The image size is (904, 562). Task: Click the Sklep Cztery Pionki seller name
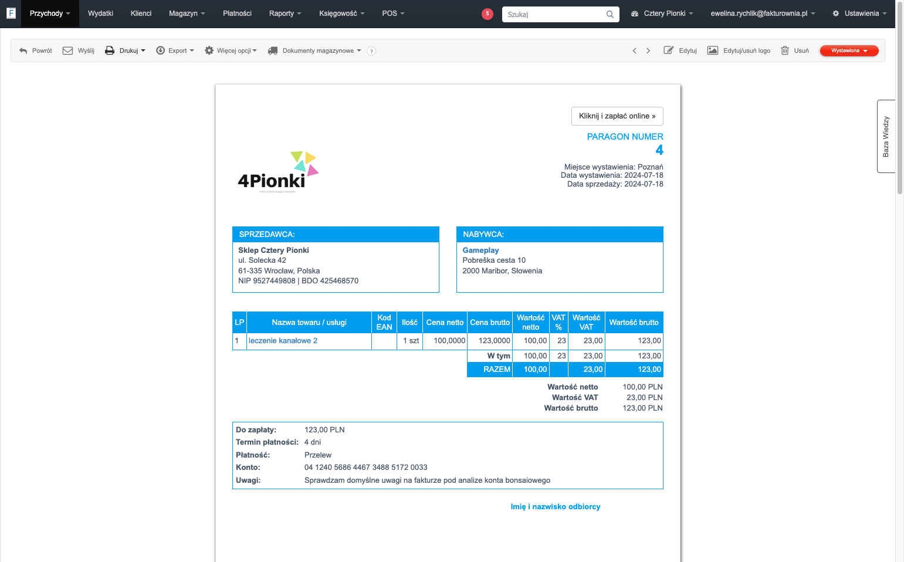click(273, 250)
